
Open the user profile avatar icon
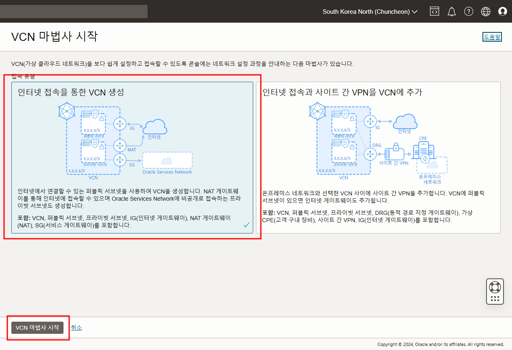pyautogui.click(x=503, y=11)
